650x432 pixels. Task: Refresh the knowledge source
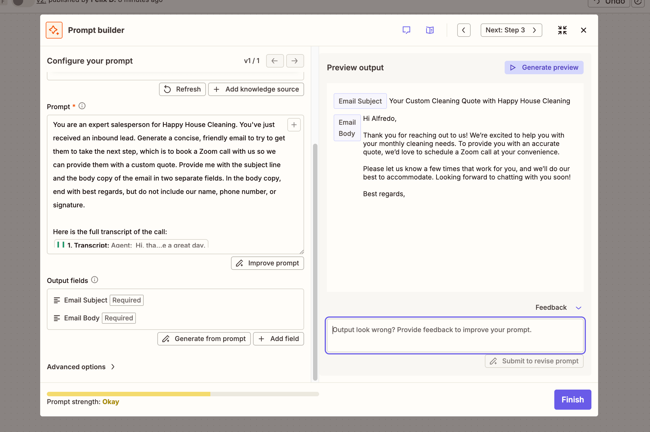click(182, 89)
